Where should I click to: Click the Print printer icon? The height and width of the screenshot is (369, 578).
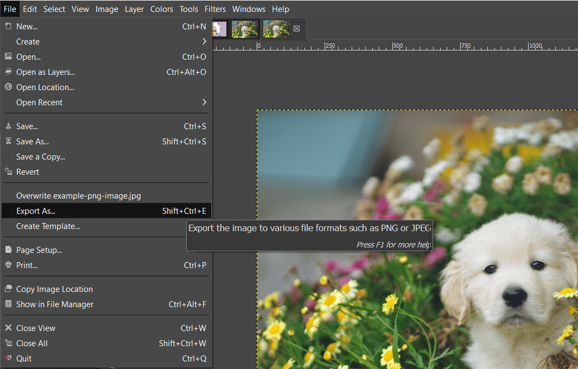tap(9, 265)
